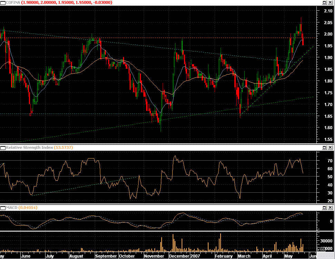Click the July date axis label

(50, 256)
